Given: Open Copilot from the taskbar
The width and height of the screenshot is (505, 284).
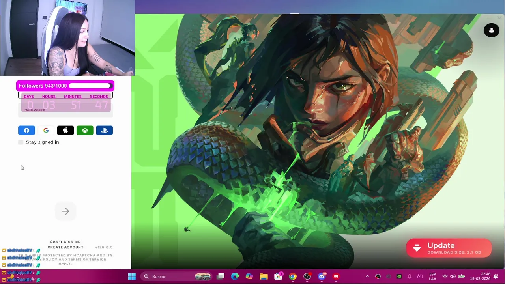Looking at the screenshot, I should point(249,277).
